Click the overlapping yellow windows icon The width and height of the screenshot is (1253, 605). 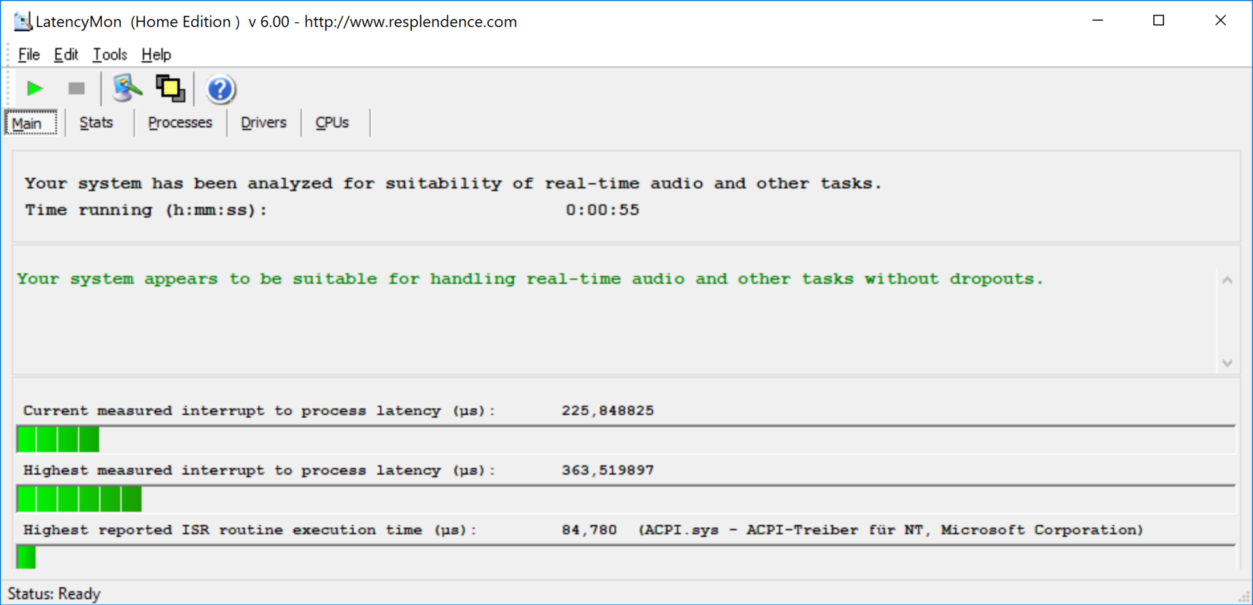coord(170,88)
